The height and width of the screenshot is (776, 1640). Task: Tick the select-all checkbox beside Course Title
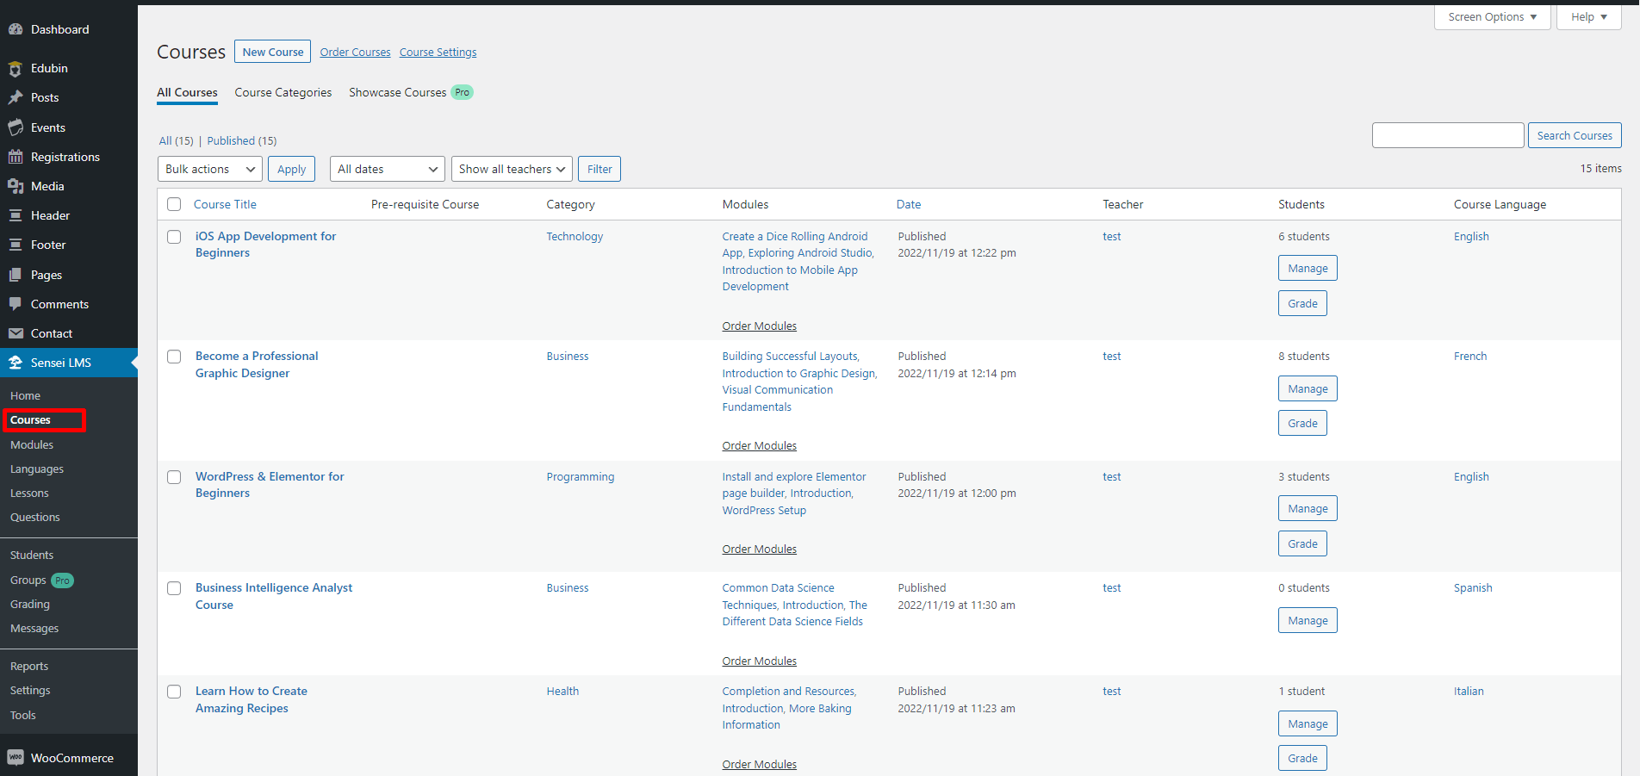174,204
